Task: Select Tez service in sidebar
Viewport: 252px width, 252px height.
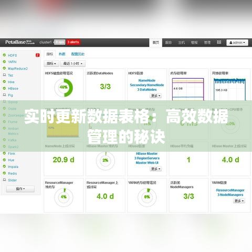Action: coord(10,75)
